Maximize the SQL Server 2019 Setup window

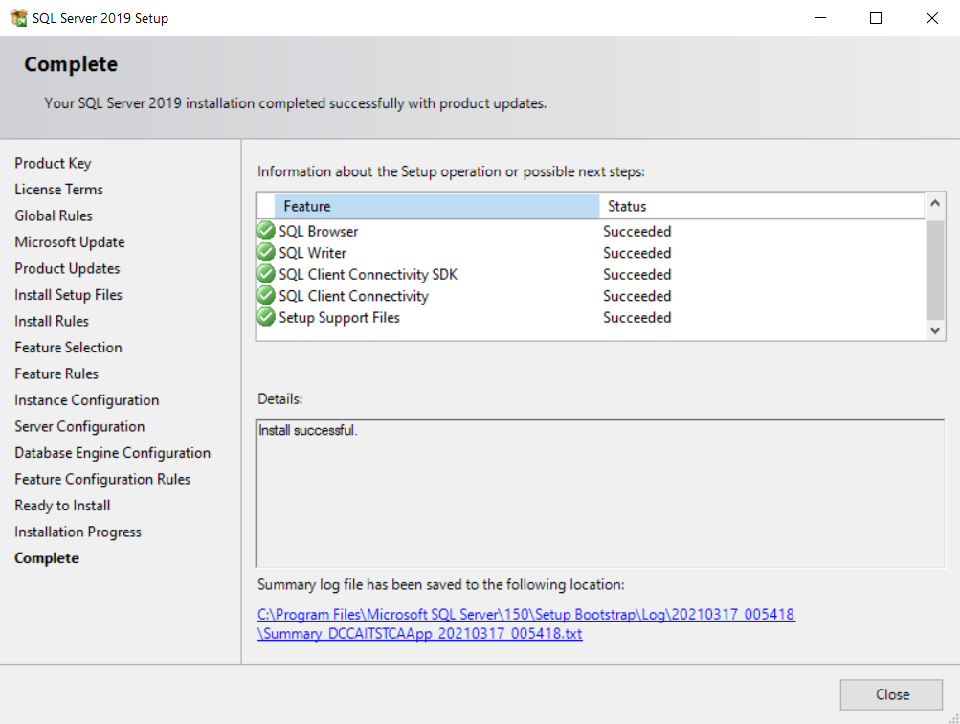tap(876, 18)
